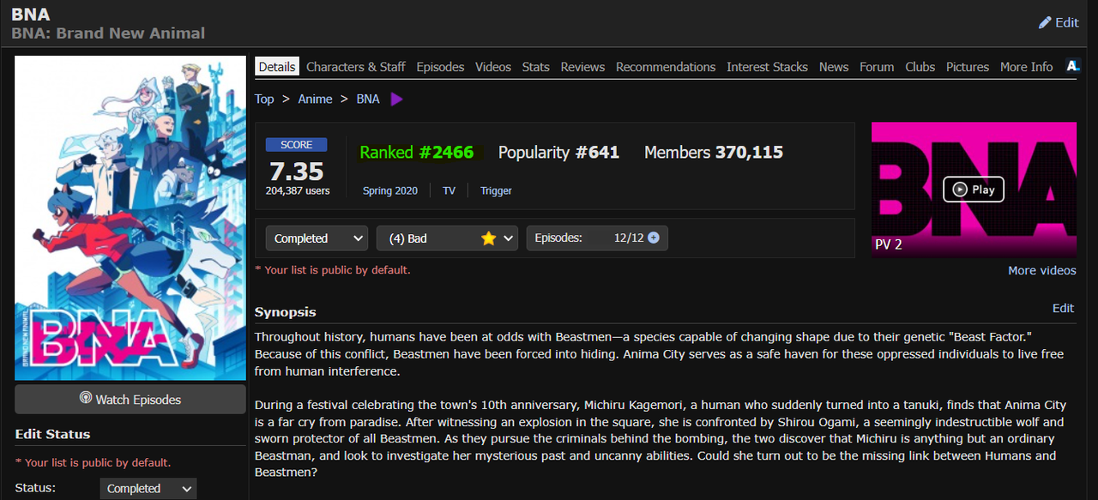Click the Ranked #2466 text
Viewport: 1098px width, 500px height.
(x=417, y=152)
